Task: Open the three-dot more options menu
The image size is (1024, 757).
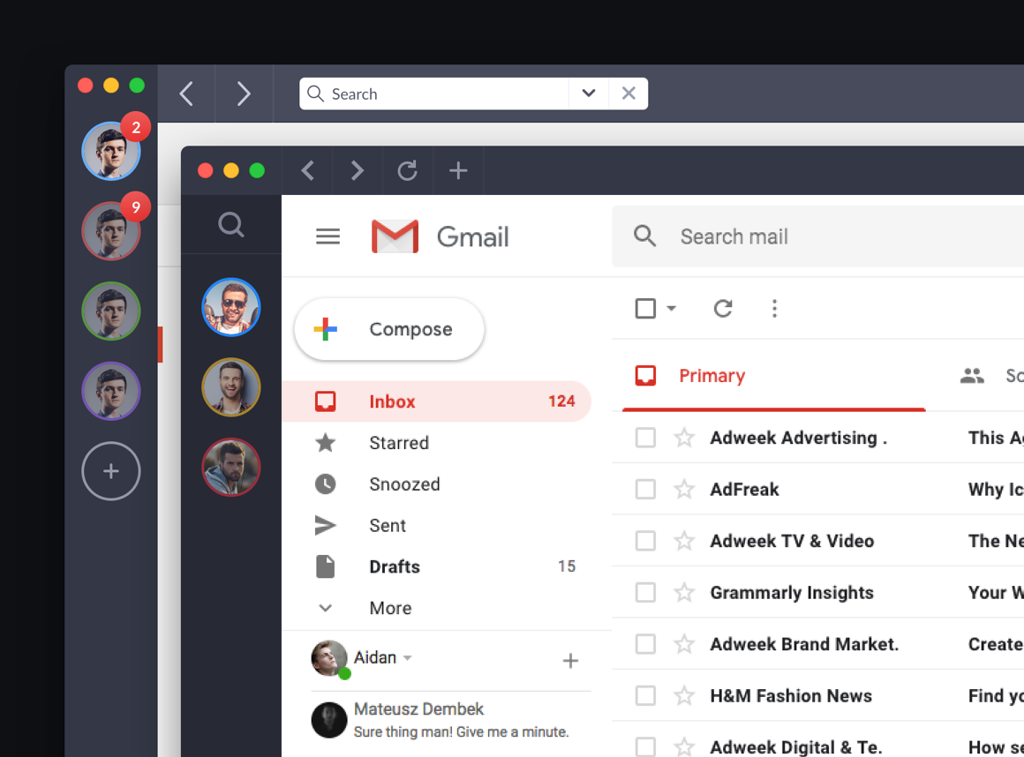Action: (x=774, y=308)
